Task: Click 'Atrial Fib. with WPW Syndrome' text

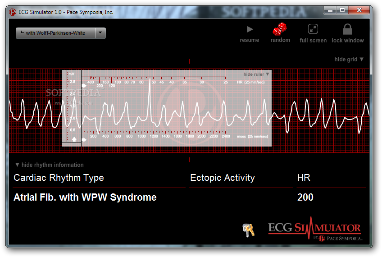Action: tap(85, 197)
